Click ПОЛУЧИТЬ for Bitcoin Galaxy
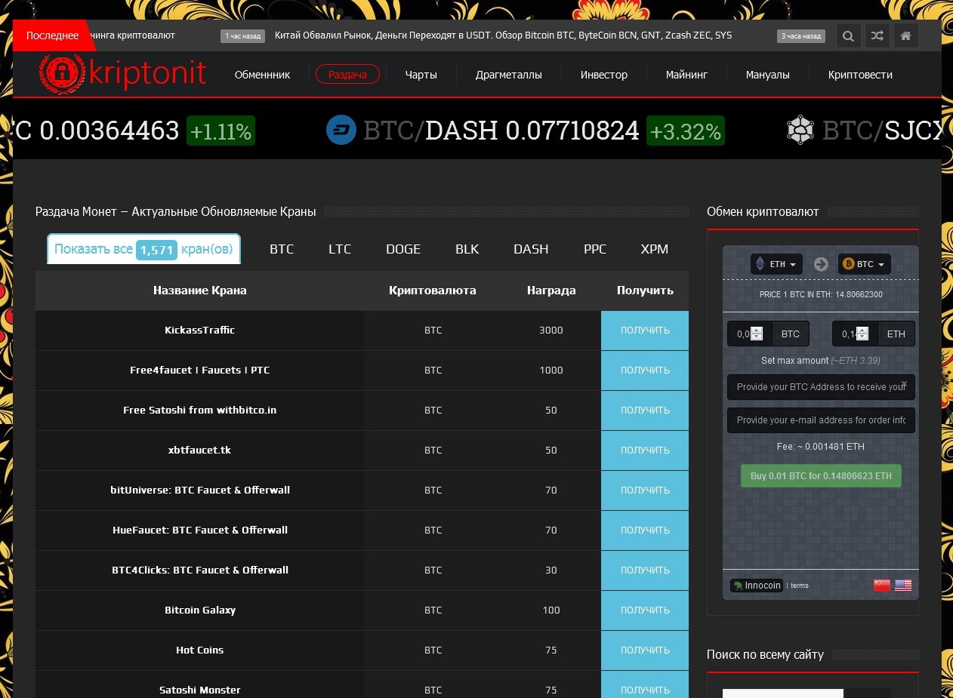Image resolution: width=953 pixels, height=698 pixels. (645, 610)
